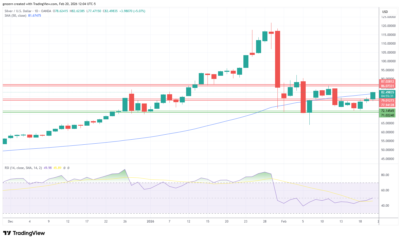Click the 80.00 level on the RSI scale
Image resolution: width=401 pixels, height=241 pixels.
(385, 175)
